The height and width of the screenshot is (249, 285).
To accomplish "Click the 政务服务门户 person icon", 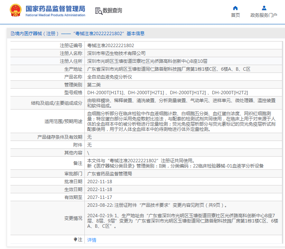I will (x=264, y=8).
